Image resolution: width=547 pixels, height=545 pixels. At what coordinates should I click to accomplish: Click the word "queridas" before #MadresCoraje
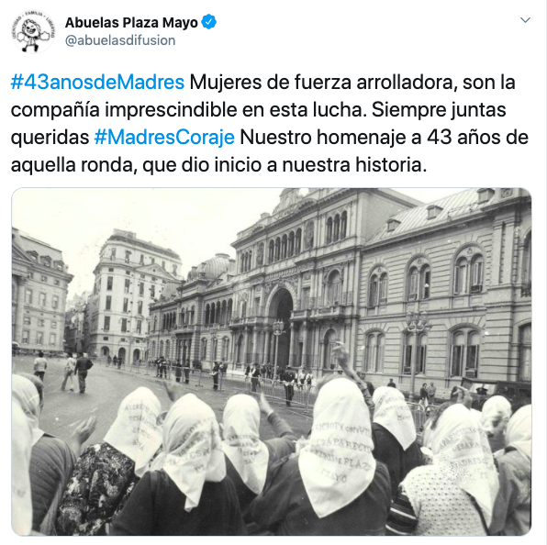coord(50,138)
